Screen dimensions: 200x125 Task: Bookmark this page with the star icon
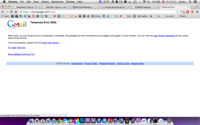coord(177,12)
